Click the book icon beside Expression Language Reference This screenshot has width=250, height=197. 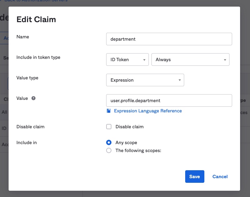tap(108, 111)
